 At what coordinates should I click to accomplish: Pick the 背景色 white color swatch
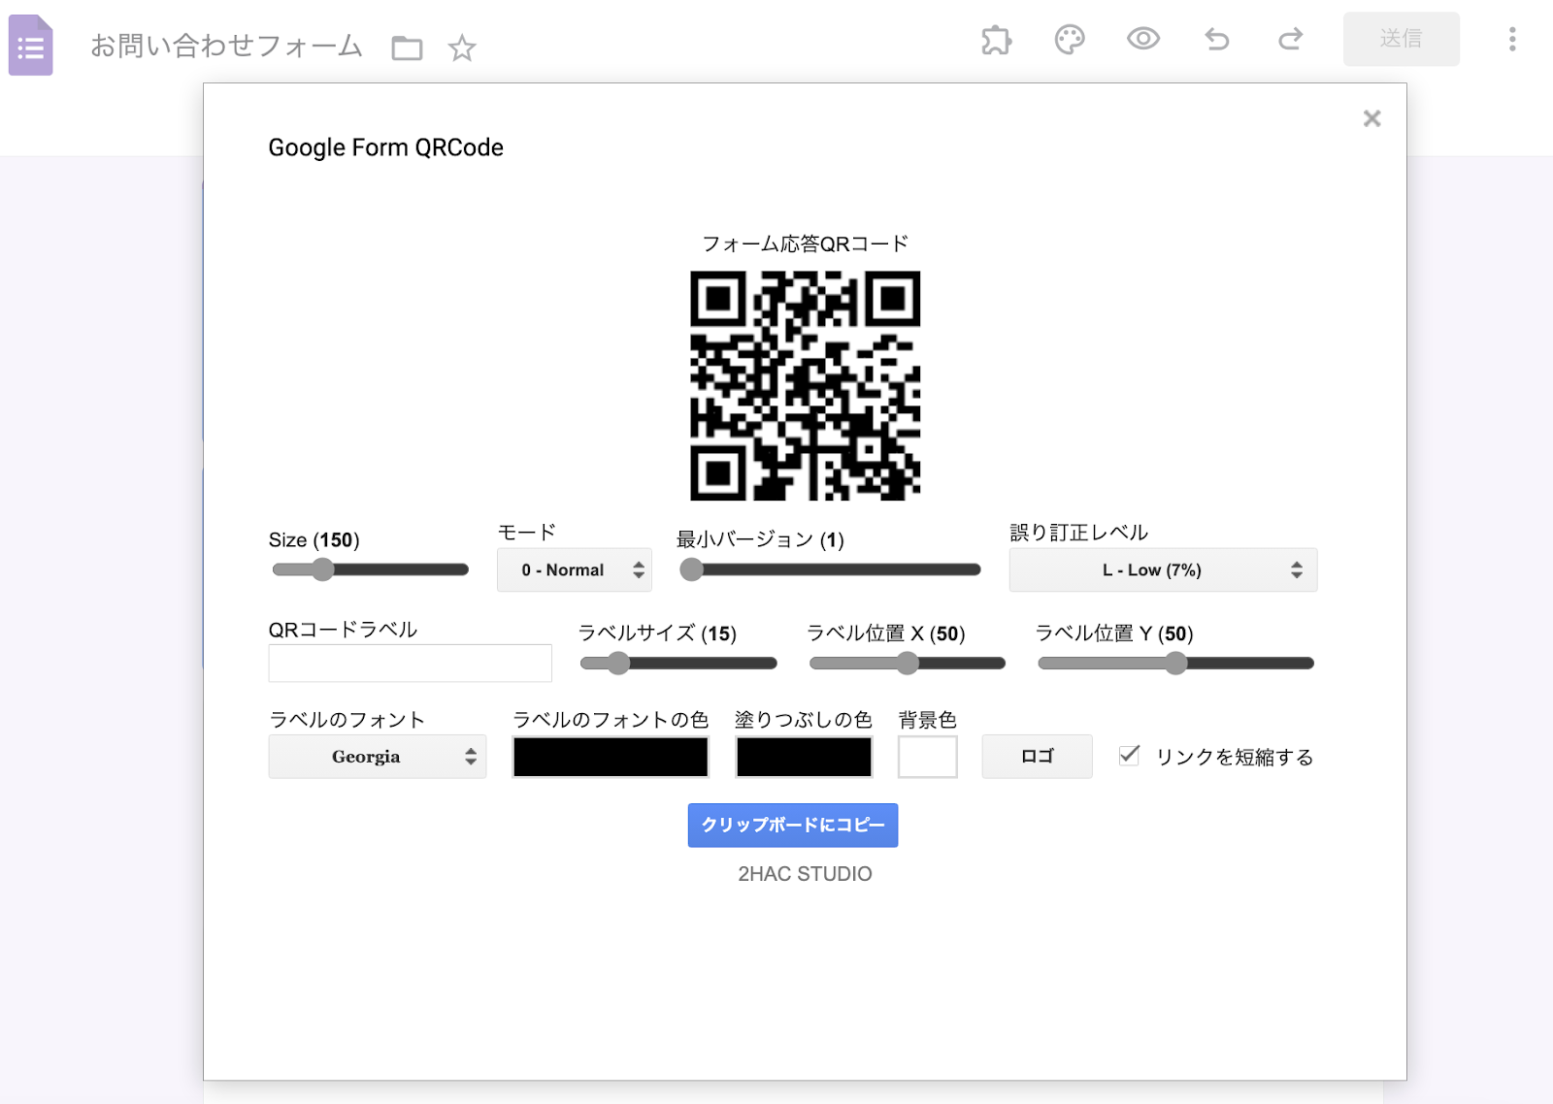click(927, 757)
